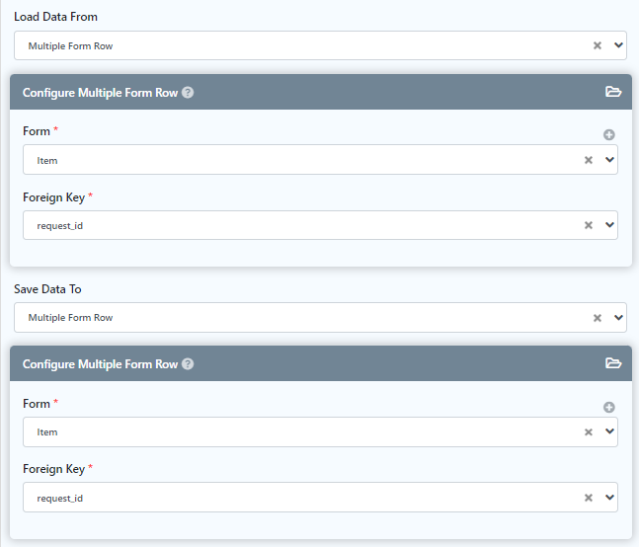Open Form dropdown arrow in Save section

tap(609, 432)
